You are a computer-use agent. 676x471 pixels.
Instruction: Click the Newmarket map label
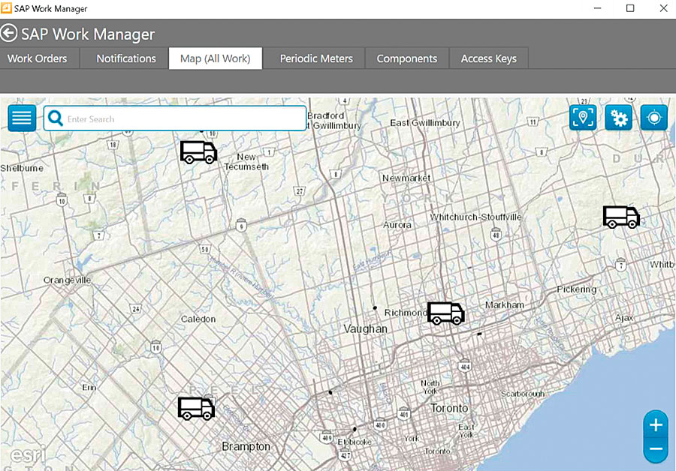tap(406, 178)
